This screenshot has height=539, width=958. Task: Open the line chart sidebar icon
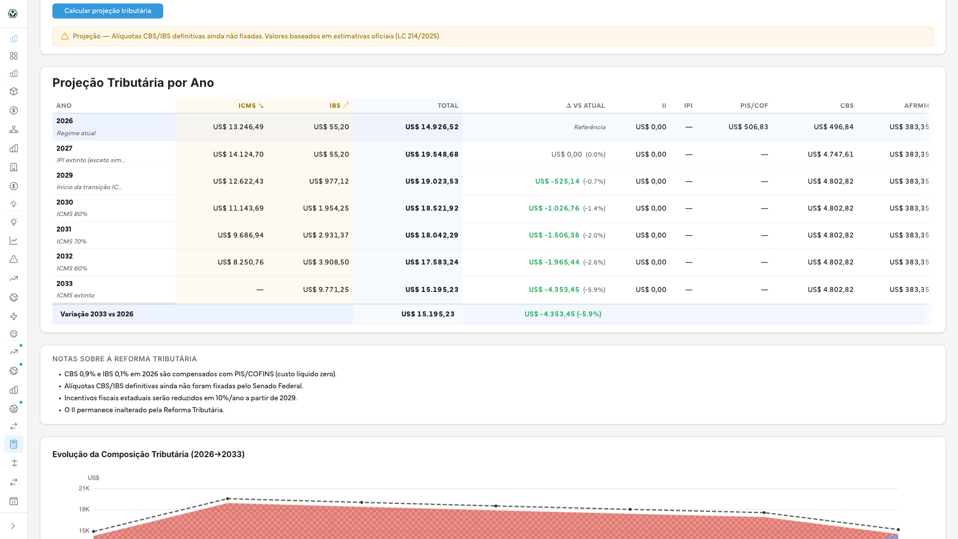point(13,241)
